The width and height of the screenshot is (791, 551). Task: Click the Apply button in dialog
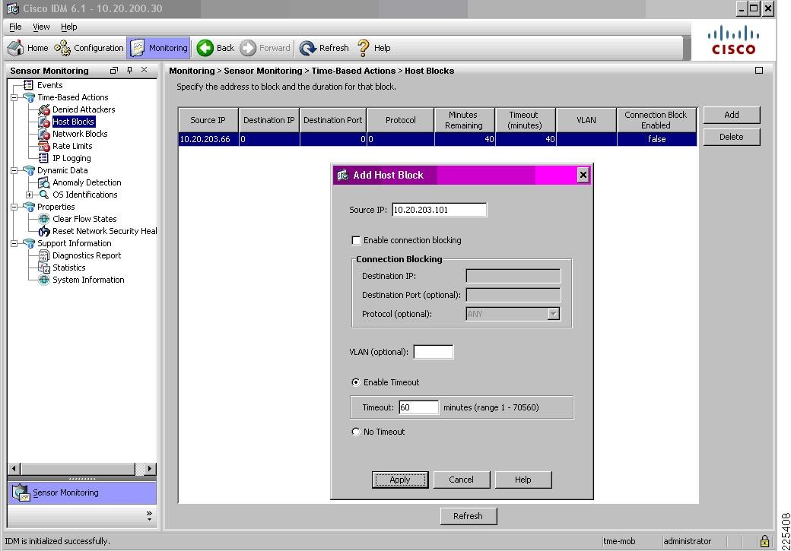(x=400, y=480)
